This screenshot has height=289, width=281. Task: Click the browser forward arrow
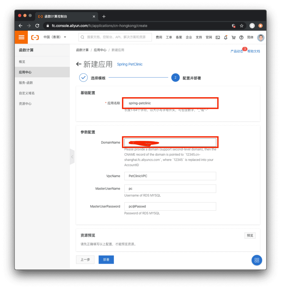point(29,26)
